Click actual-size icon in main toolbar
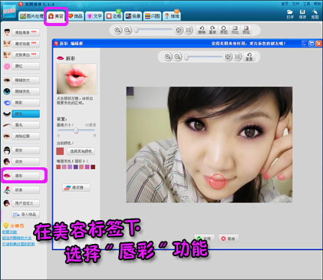 [189, 30]
